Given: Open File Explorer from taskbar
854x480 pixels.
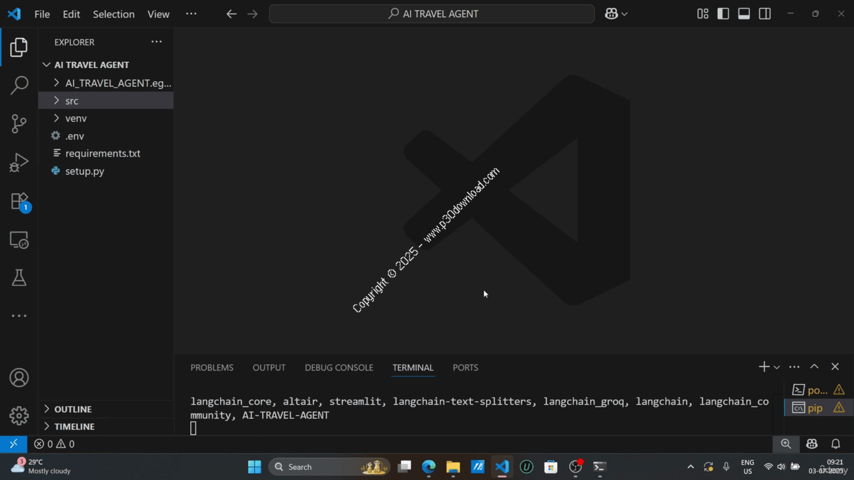Looking at the screenshot, I should 453,467.
